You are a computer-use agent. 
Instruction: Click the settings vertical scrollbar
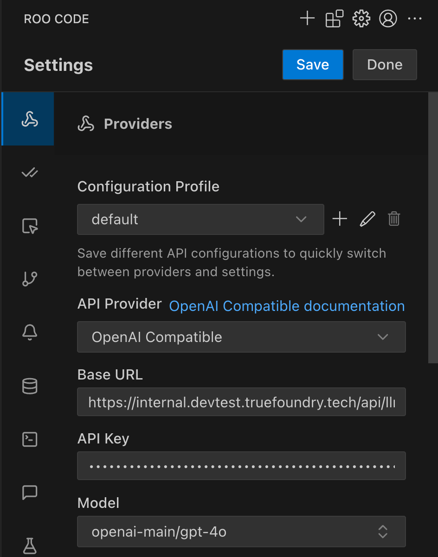coord(433,227)
